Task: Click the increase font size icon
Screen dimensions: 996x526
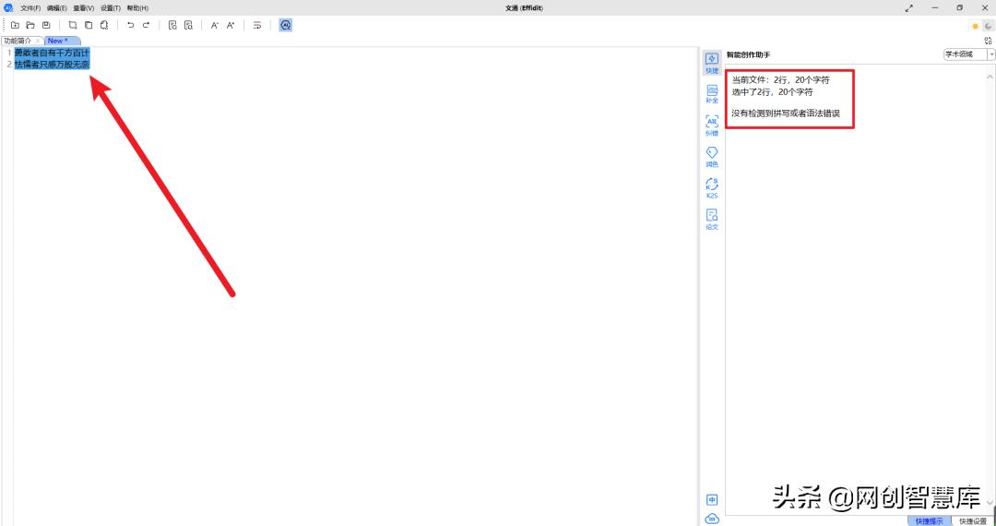Action: pos(231,26)
